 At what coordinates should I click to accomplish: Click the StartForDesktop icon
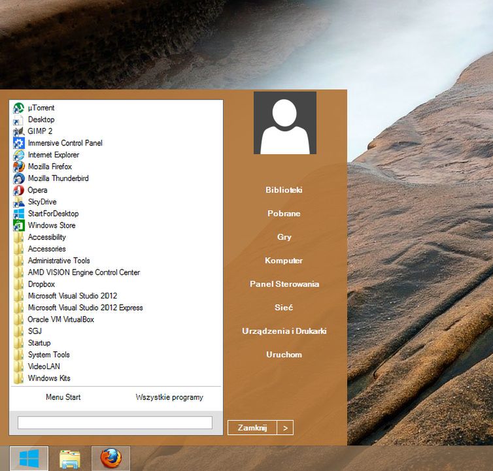pos(18,214)
